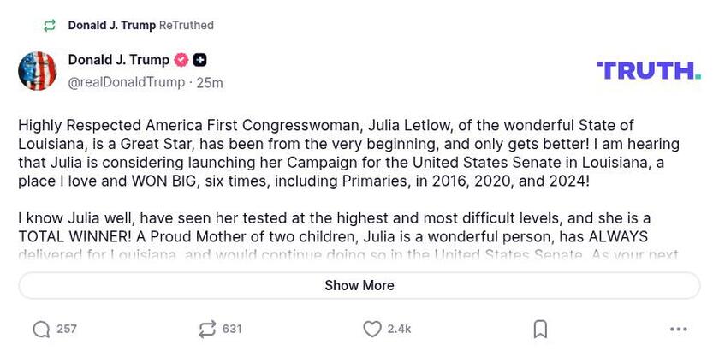Click the red verified badge
The height and width of the screenshot is (363, 719).
coord(181,60)
